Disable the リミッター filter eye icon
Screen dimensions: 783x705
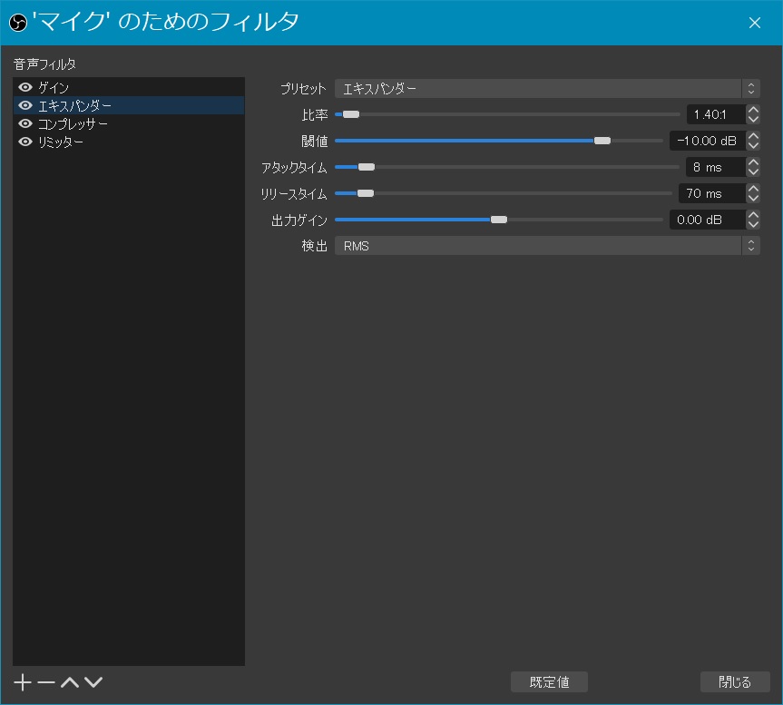coord(25,142)
